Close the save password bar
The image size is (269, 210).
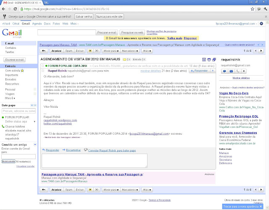[x=266, y=17]
